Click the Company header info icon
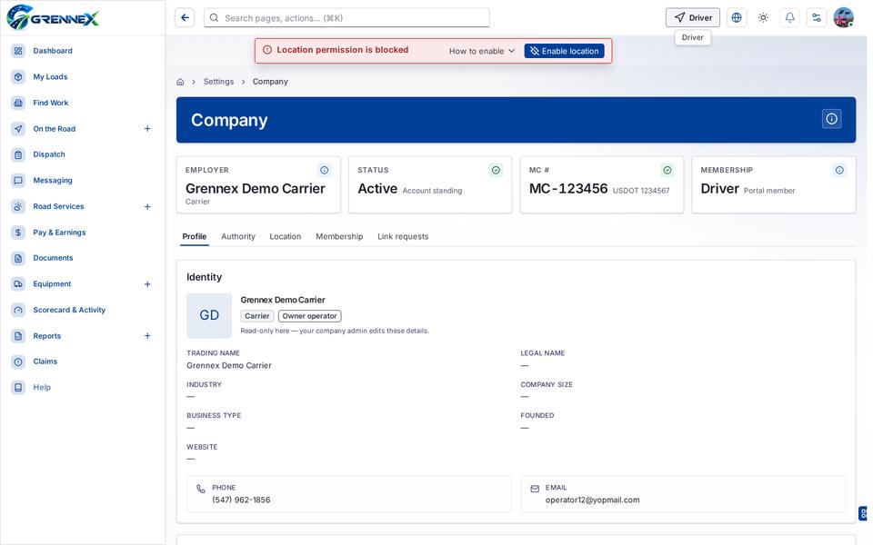The image size is (873, 545). [x=831, y=119]
